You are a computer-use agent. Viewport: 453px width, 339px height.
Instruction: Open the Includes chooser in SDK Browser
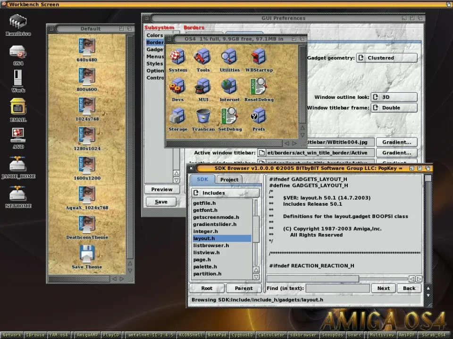click(225, 193)
